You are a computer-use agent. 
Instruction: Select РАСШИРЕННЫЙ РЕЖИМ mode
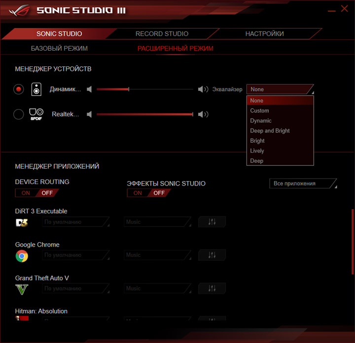point(175,48)
